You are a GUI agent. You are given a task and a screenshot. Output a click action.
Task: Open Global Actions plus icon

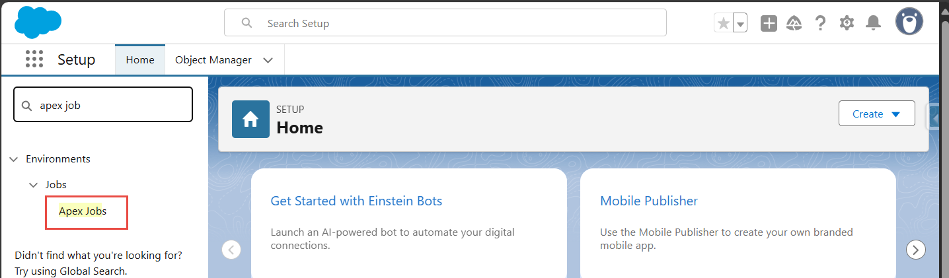click(769, 23)
